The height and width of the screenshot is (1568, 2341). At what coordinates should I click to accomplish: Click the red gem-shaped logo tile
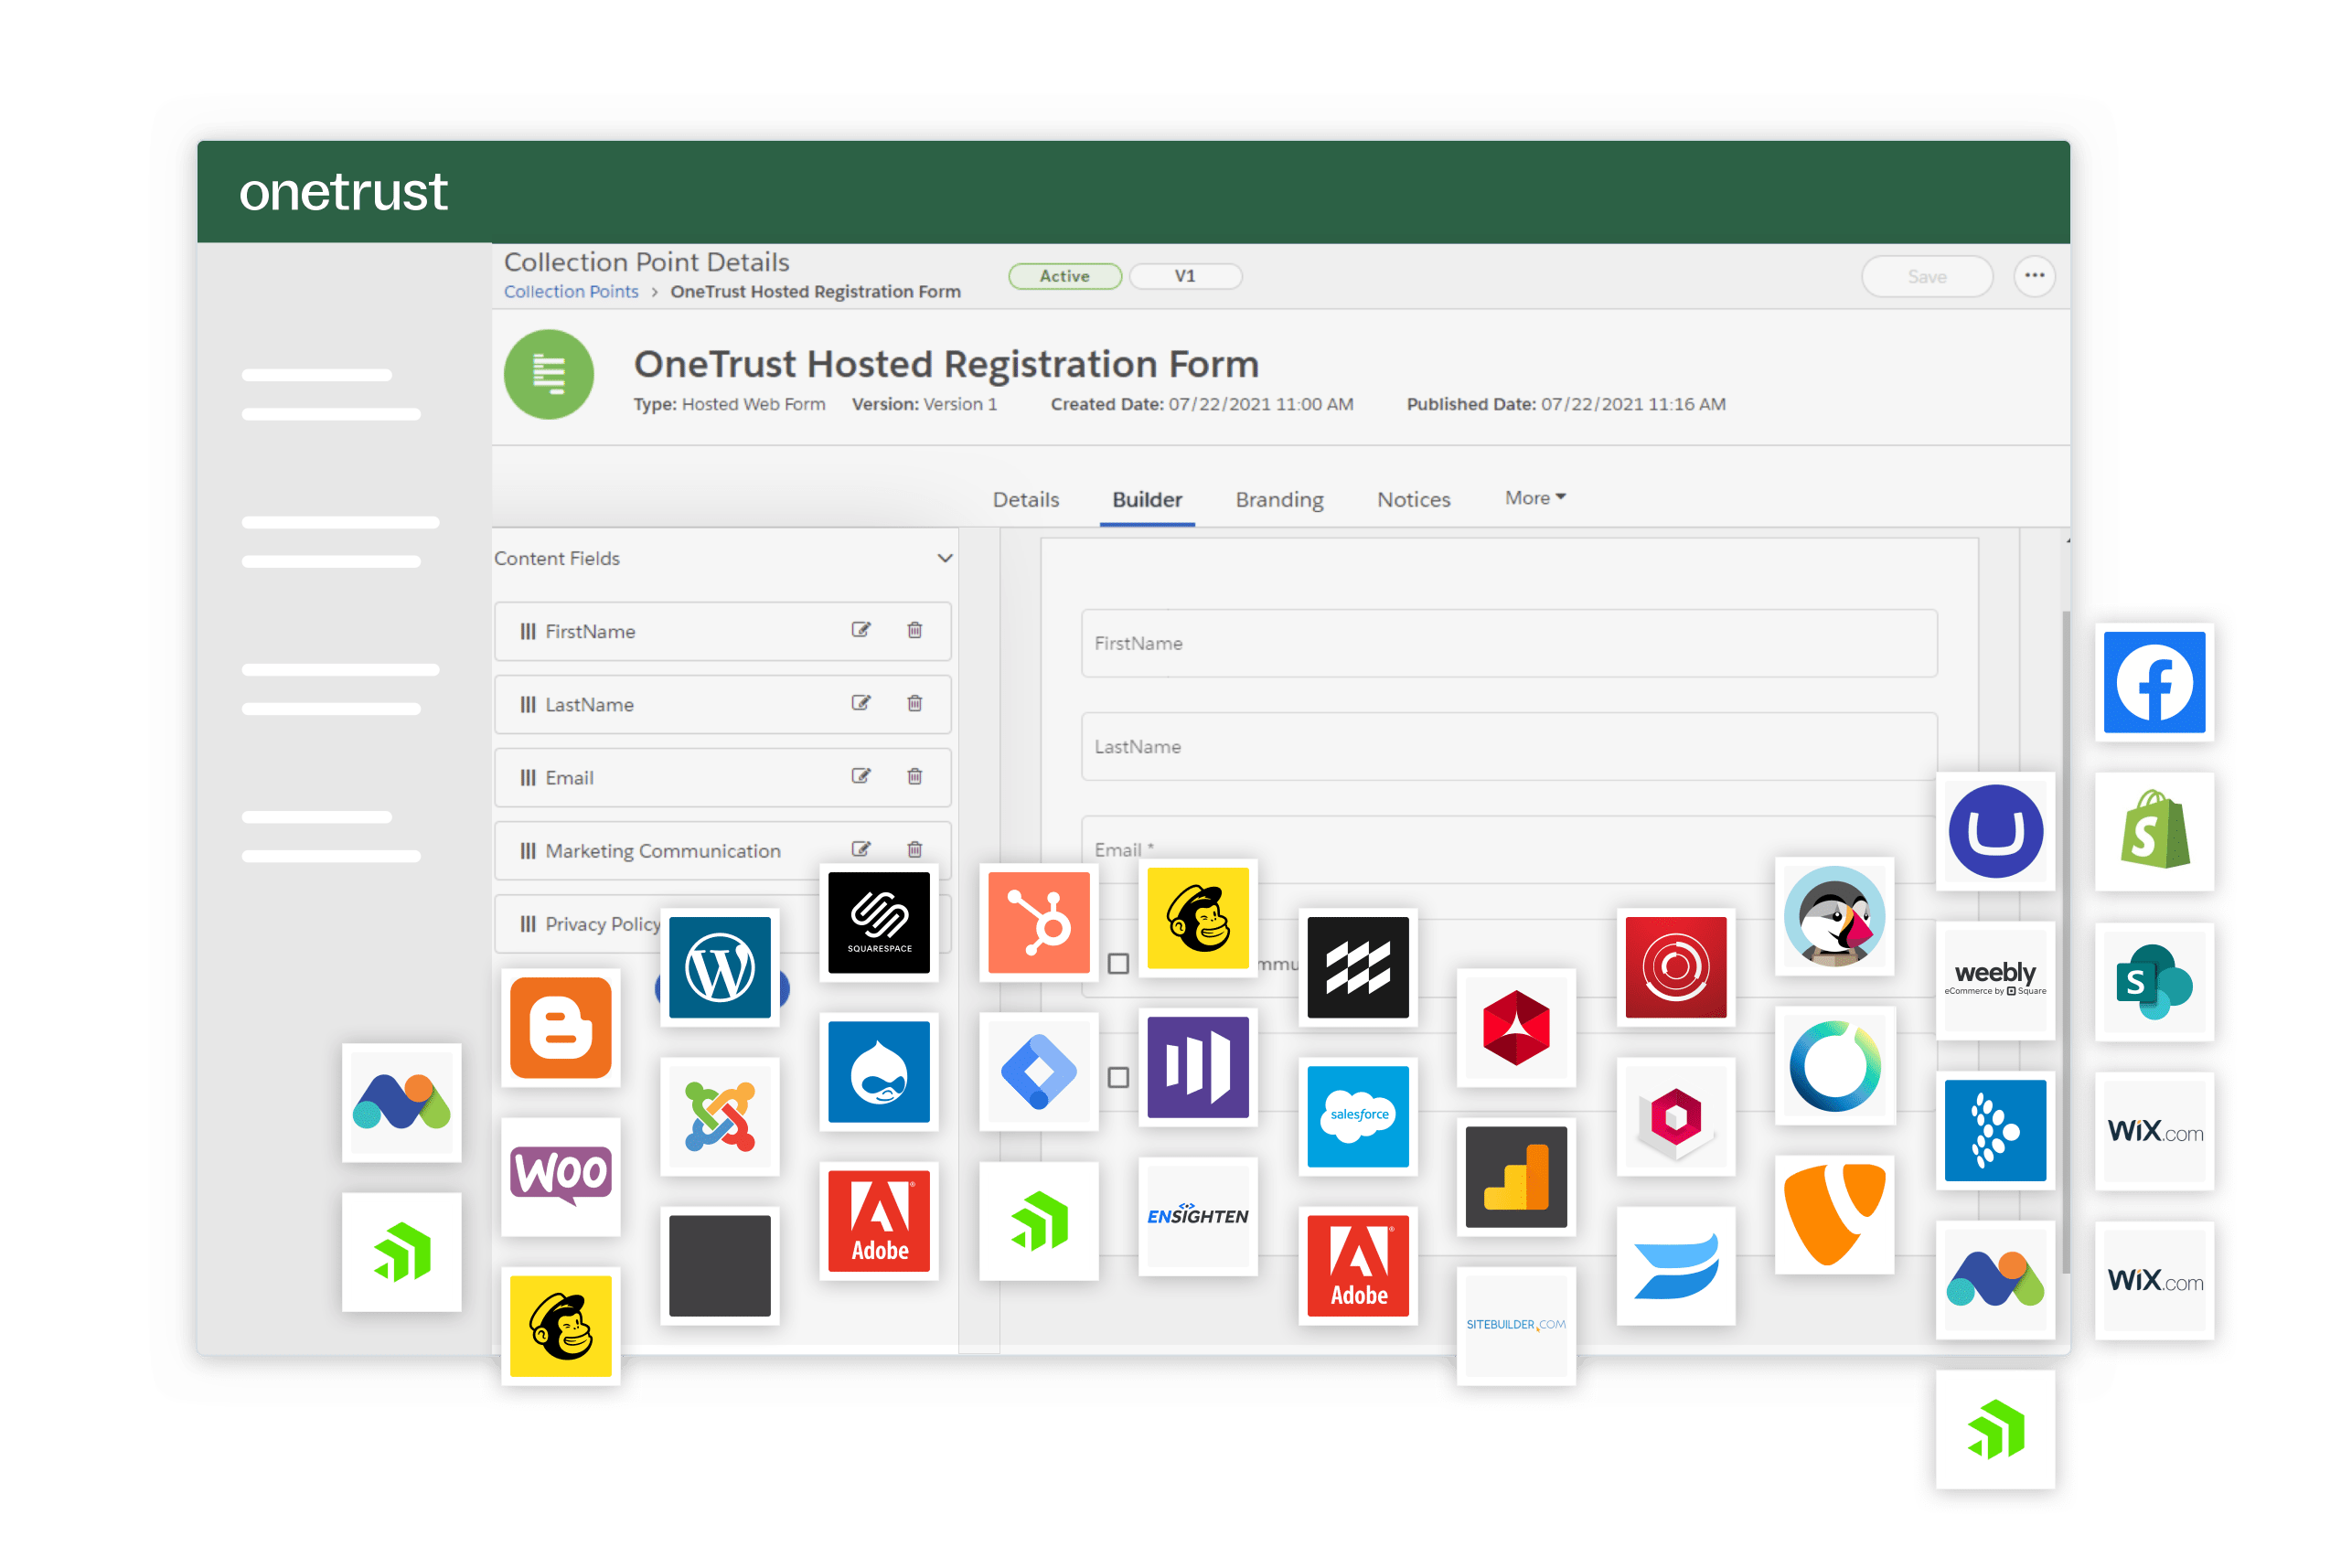1515,1027
